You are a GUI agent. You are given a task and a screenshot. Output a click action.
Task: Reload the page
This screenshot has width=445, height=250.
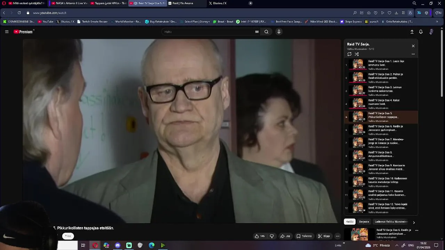coord(19,13)
